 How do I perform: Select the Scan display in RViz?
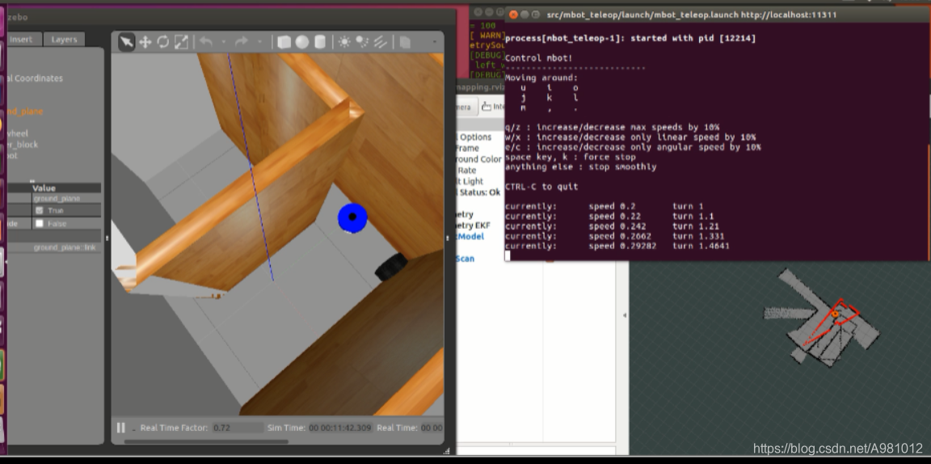(465, 259)
